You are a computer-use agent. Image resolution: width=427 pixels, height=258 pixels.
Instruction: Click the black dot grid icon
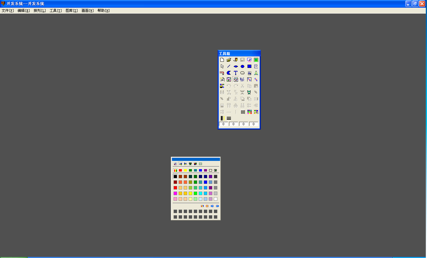242,112
